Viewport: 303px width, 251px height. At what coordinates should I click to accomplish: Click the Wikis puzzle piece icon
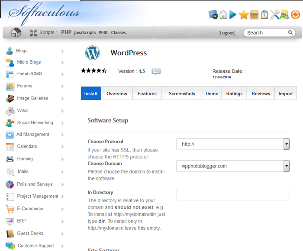(10, 111)
